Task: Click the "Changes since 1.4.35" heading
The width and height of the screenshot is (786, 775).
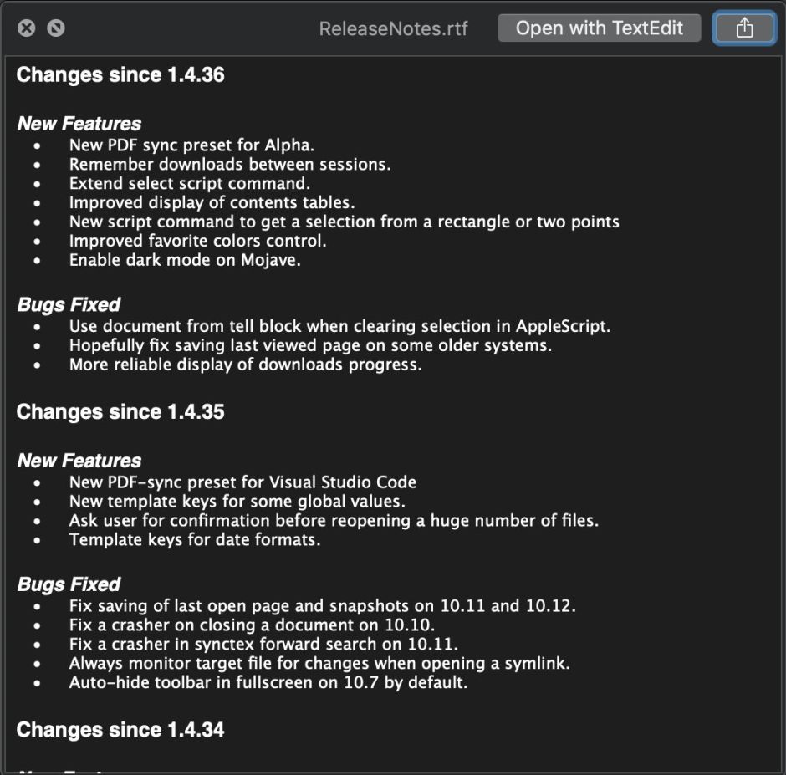Action: click(x=120, y=412)
